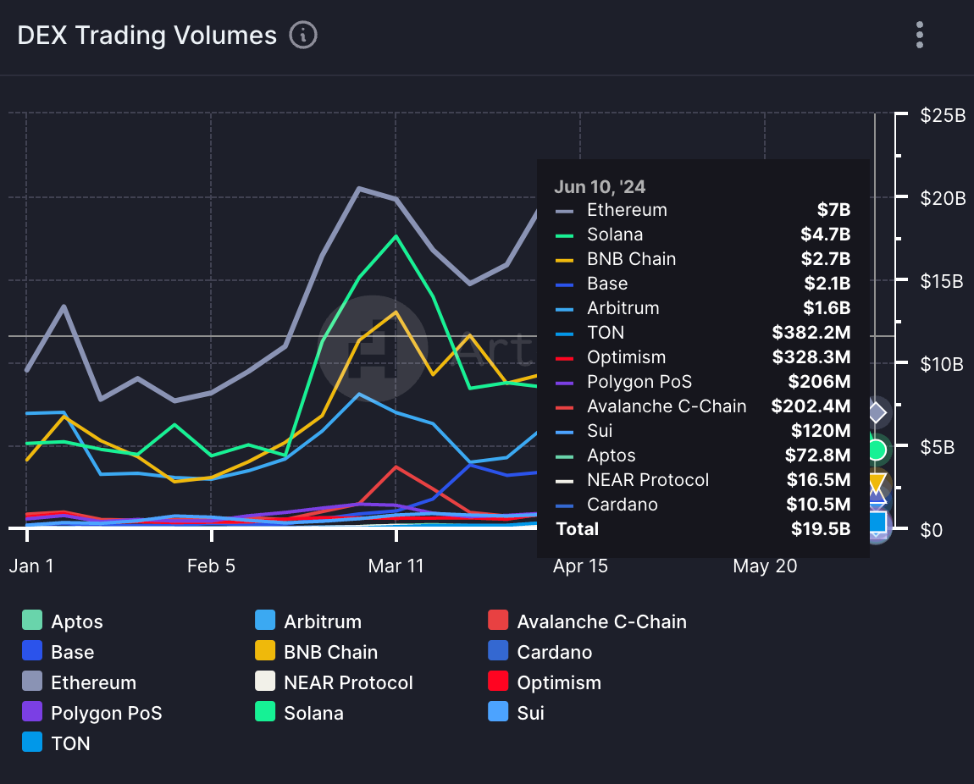The height and width of the screenshot is (784, 974).
Task: Click the $20B y-axis label
Action: coord(943,198)
